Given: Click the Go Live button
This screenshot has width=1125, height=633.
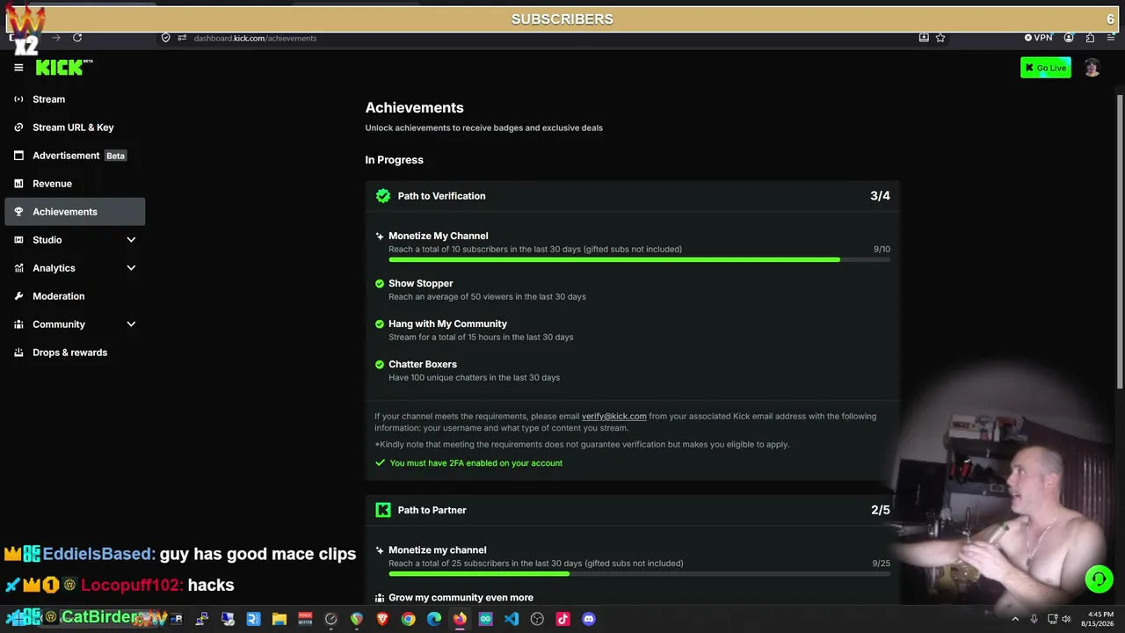Looking at the screenshot, I should tap(1046, 68).
